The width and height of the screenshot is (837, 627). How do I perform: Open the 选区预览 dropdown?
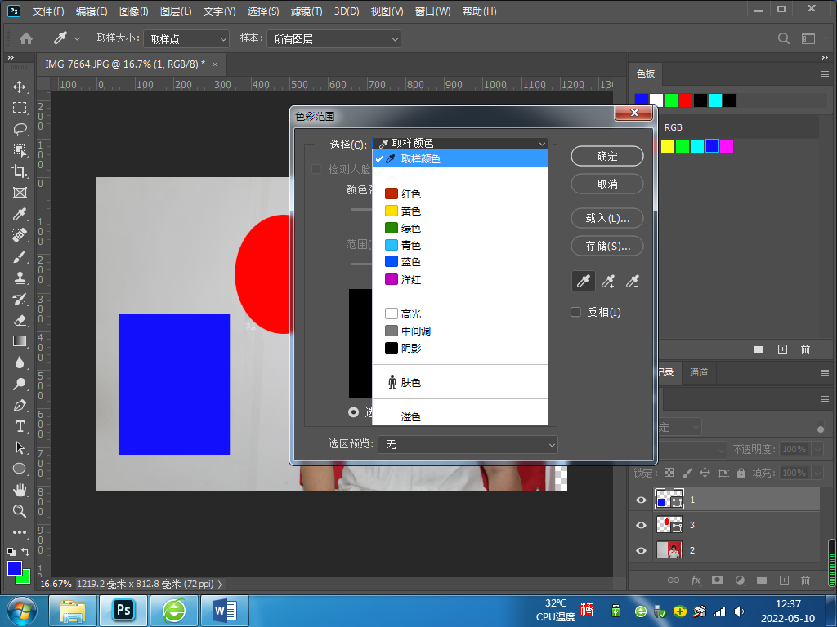(468, 444)
